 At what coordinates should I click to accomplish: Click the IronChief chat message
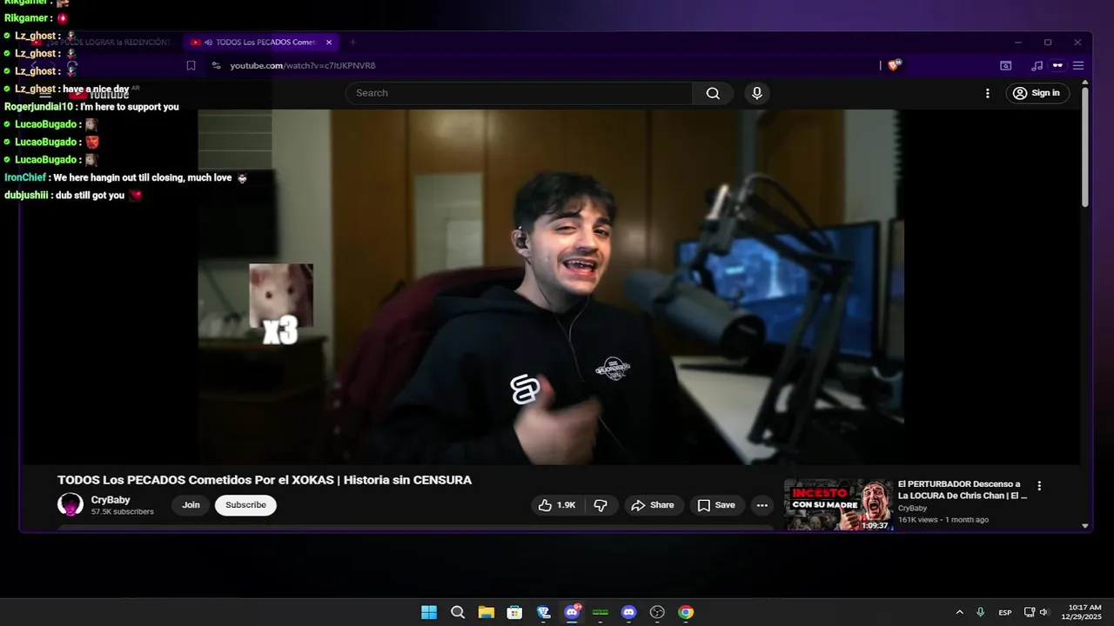[x=125, y=177]
